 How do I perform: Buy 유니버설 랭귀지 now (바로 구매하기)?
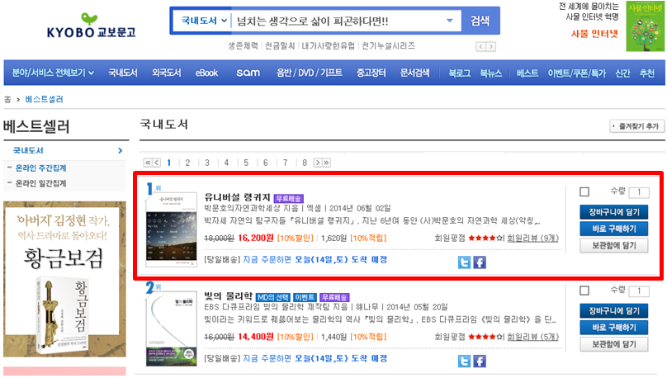[x=614, y=229]
